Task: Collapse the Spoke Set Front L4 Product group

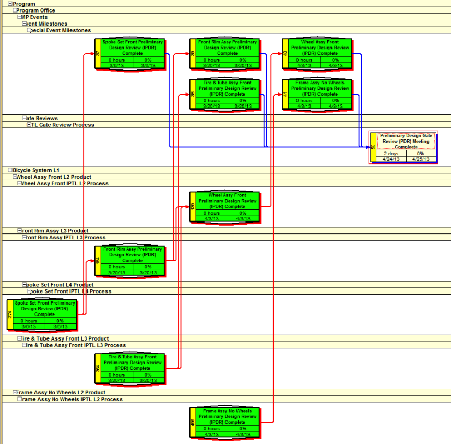Action: [x=24, y=285]
